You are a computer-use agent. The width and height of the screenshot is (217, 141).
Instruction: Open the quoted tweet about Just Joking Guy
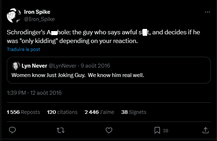[x=109, y=70]
